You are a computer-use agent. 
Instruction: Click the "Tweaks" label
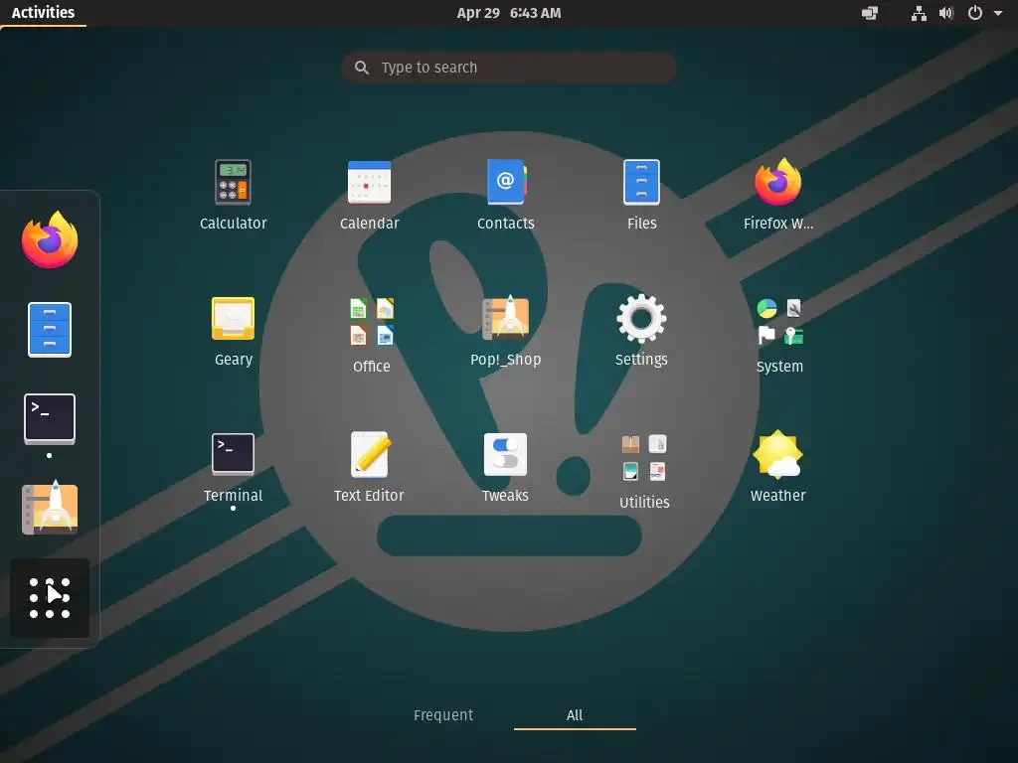505,496
